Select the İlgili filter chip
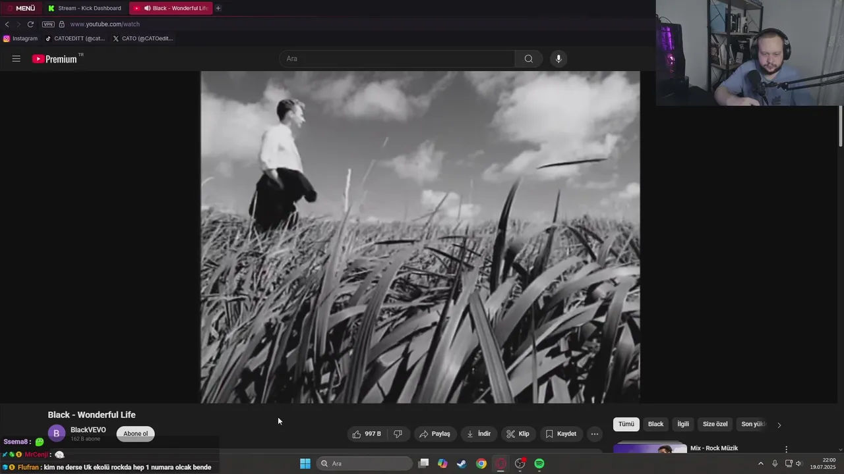The image size is (844, 474). tap(683, 424)
